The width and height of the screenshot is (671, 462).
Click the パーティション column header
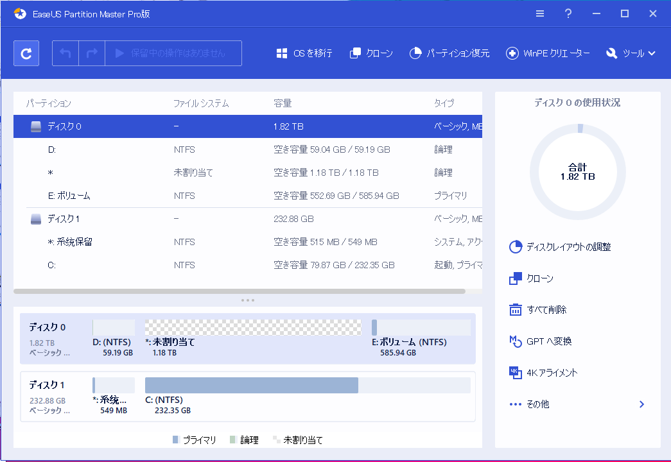[x=49, y=103]
